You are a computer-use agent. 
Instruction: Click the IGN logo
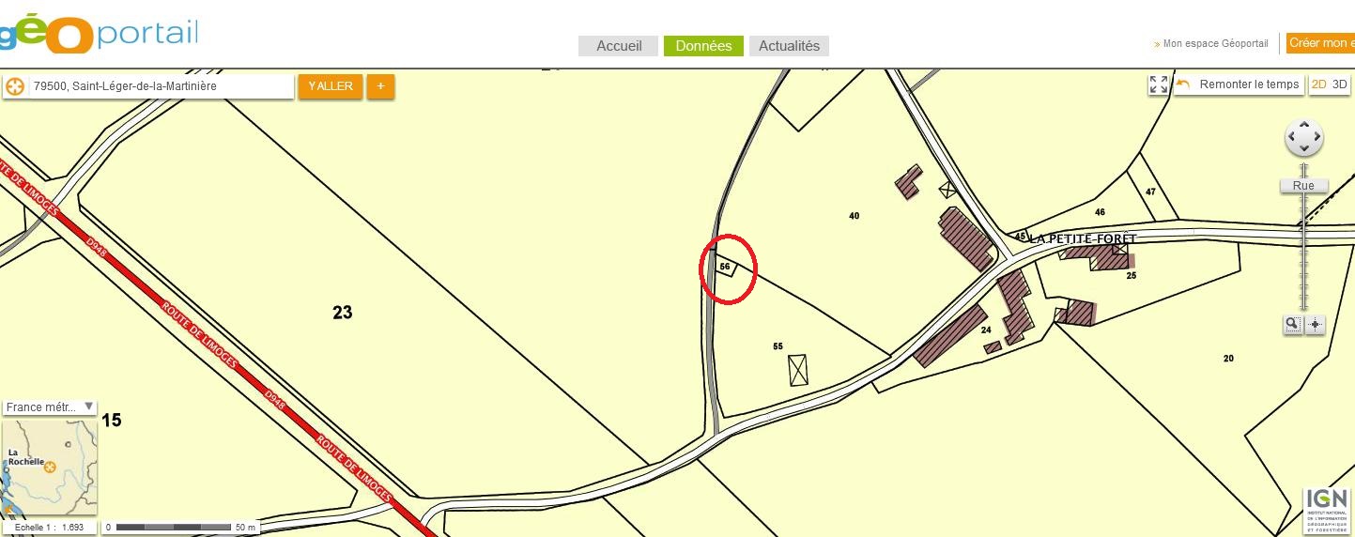click(1326, 510)
